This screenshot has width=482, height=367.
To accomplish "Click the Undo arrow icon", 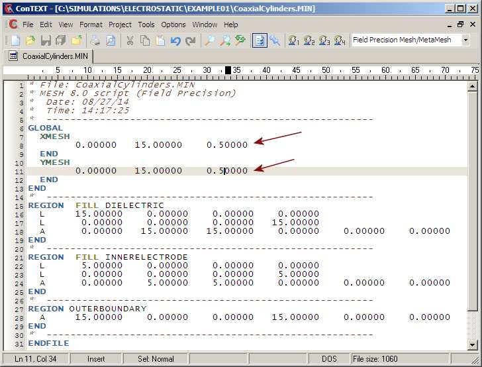I will pyautogui.click(x=175, y=40).
